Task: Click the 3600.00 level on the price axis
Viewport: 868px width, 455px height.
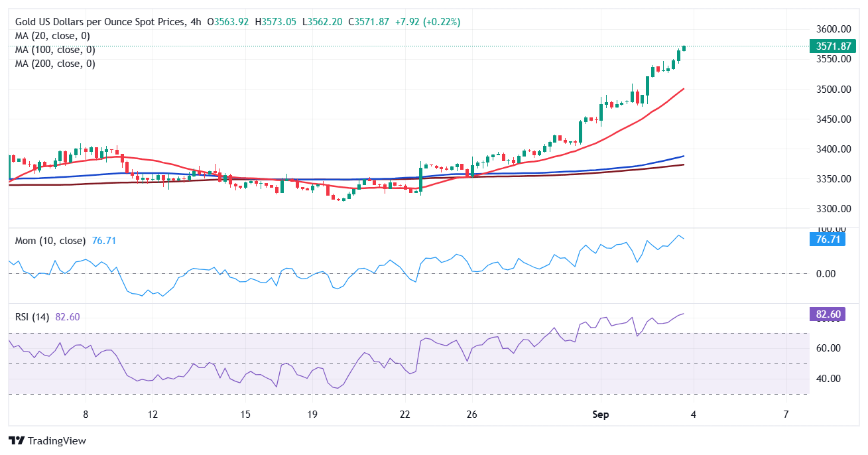Action: click(x=834, y=29)
